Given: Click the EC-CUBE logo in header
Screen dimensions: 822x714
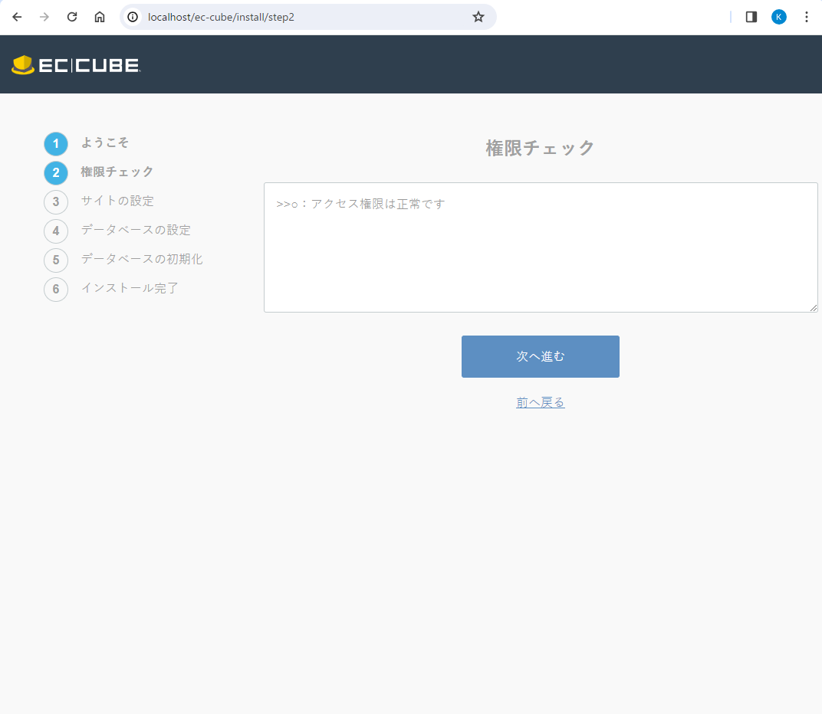Looking at the screenshot, I should pos(76,65).
